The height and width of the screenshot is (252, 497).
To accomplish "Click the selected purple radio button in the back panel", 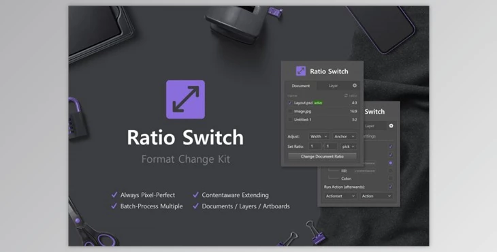I will pyautogui.click(x=391, y=163).
